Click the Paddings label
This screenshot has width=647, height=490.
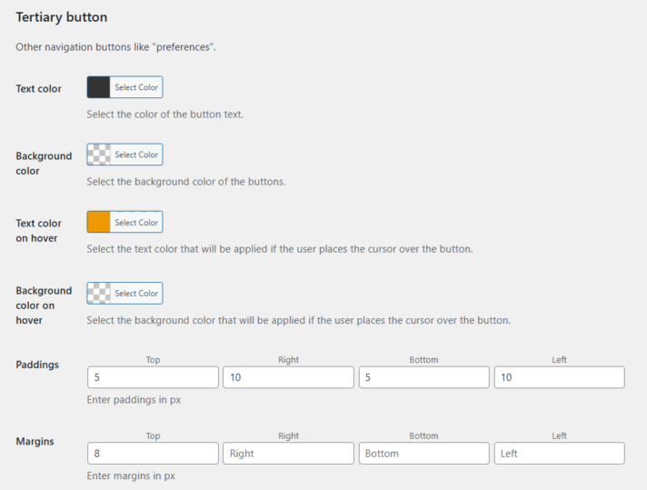(x=37, y=365)
